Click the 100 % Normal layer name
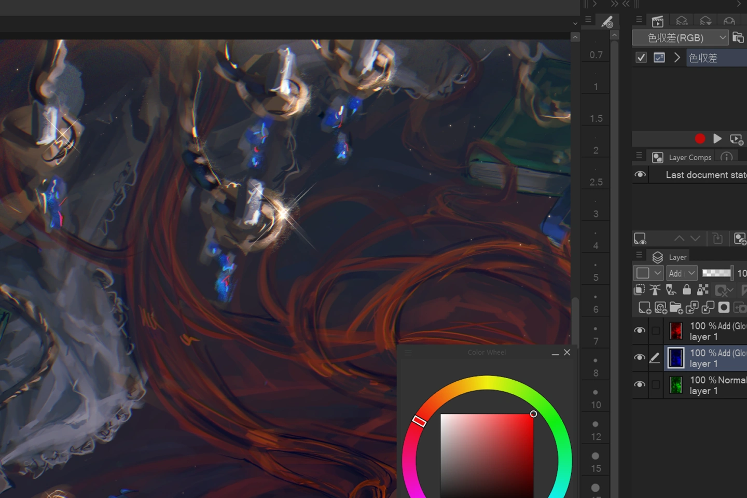This screenshot has height=498, width=747. click(x=718, y=380)
